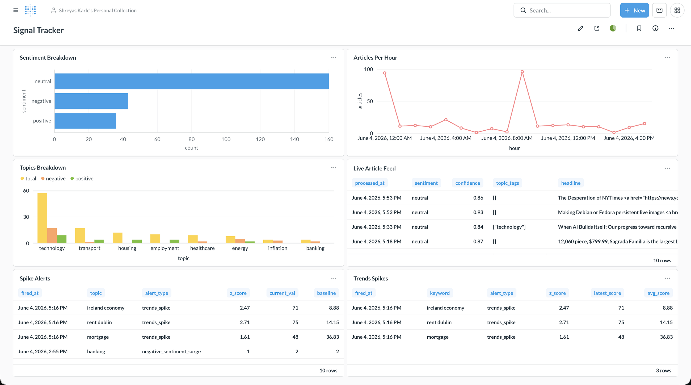Select 'mortgage' keyword in Trends Spikes
Image resolution: width=691 pixels, height=385 pixels.
(x=437, y=337)
